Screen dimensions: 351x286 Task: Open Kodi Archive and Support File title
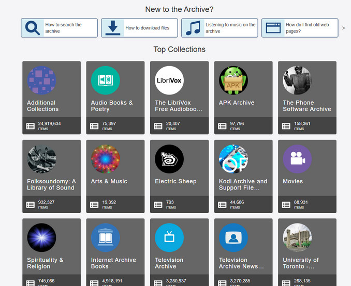click(x=243, y=184)
